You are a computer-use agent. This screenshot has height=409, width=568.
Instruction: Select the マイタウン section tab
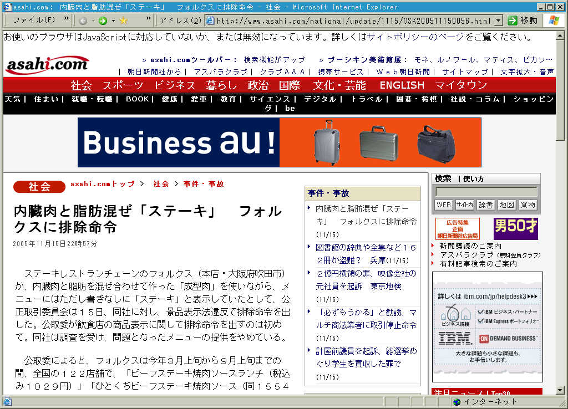[x=461, y=85]
